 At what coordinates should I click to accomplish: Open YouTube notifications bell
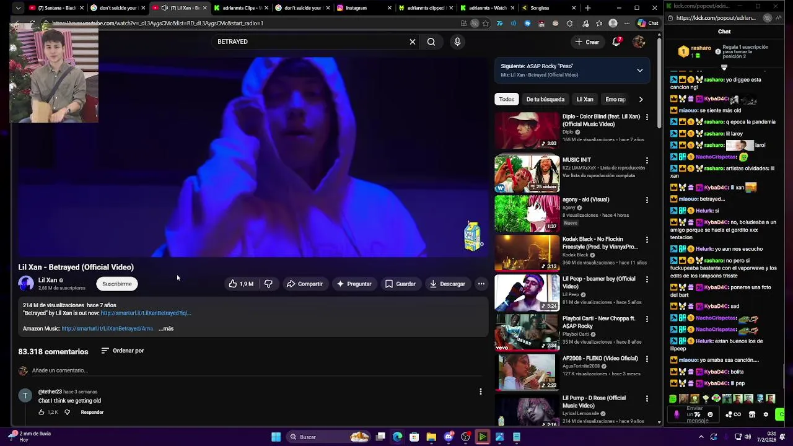point(616,42)
